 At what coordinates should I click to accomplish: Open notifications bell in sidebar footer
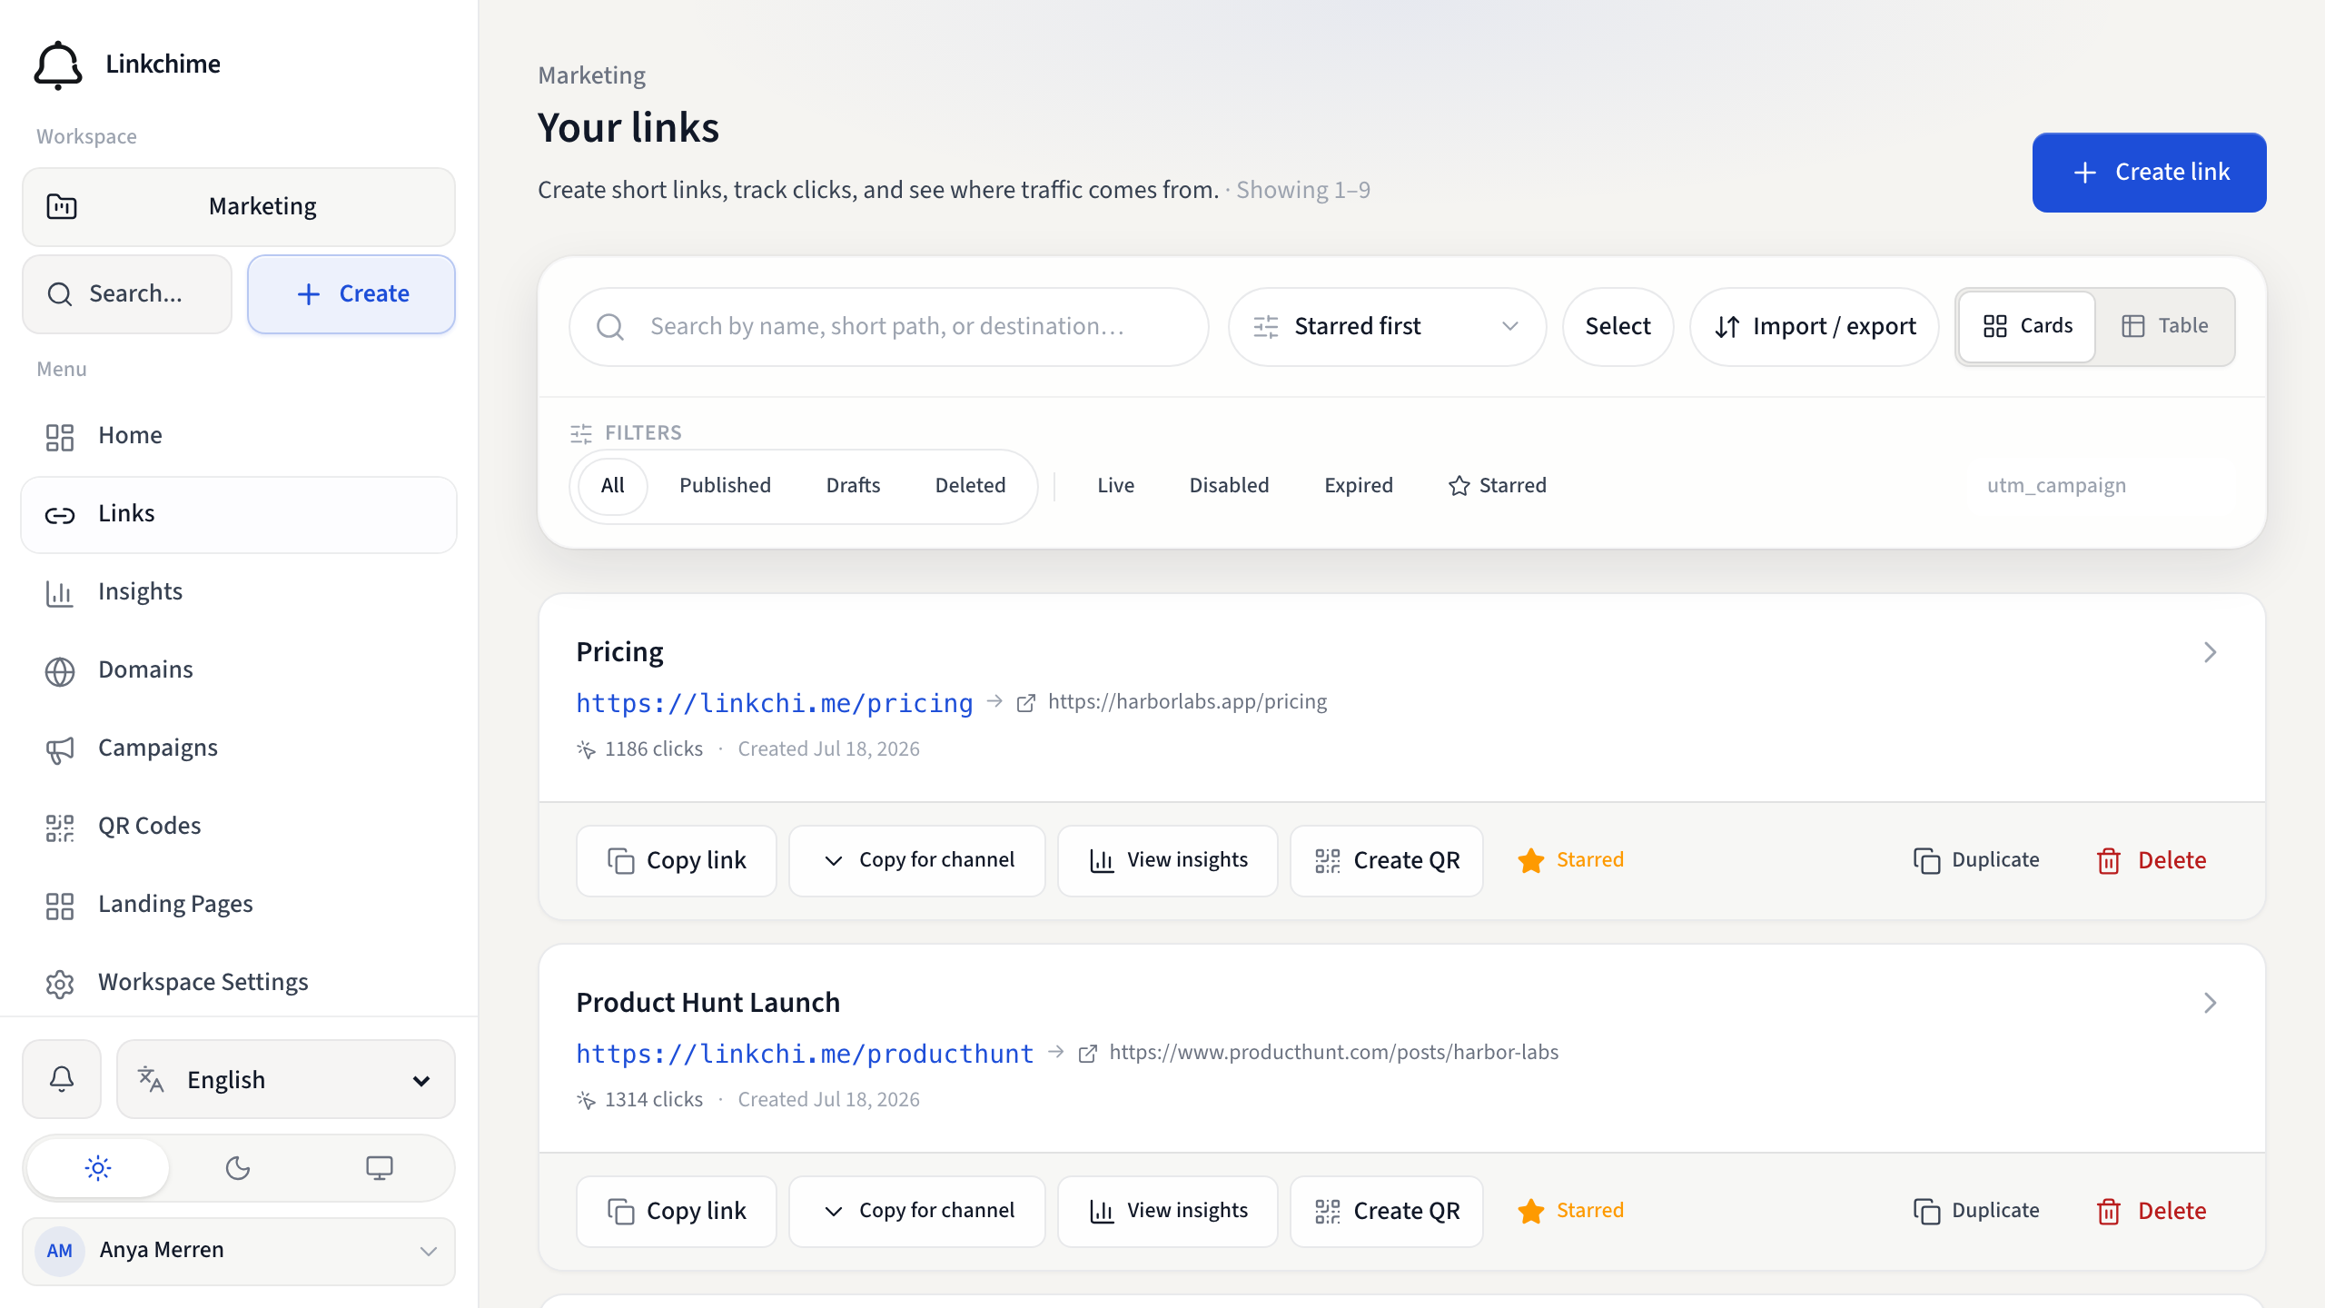(x=62, y=1079)
